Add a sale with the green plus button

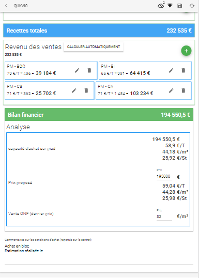pyautogui.click(x=186, y=51)
